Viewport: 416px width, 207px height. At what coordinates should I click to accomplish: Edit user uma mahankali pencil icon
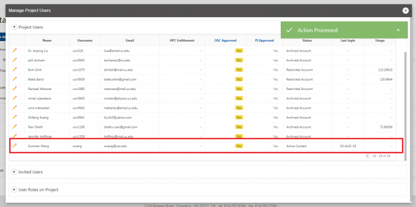15,108
